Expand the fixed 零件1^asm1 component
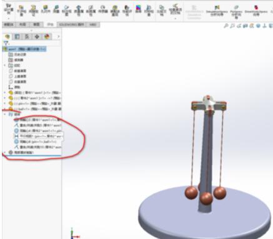Image resolution: width=273 pixels, height=239 pixels. pyautogui.click(x=5, y=93)
